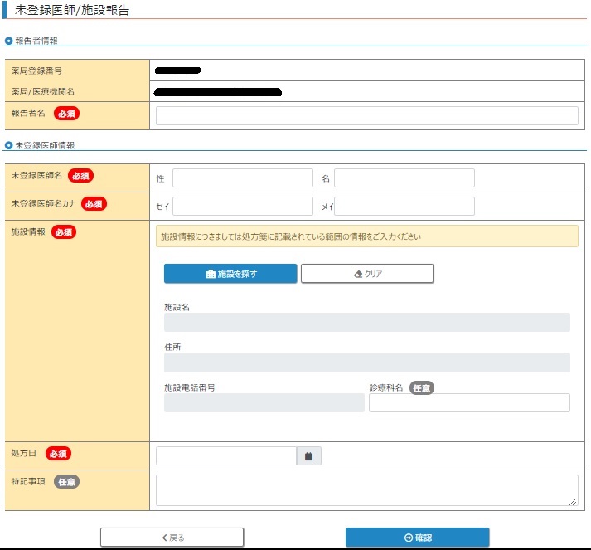Click the 未登録医師情報 section bullet icon
The height and width of the screenshot is (550, 591).
click(9, 145)
